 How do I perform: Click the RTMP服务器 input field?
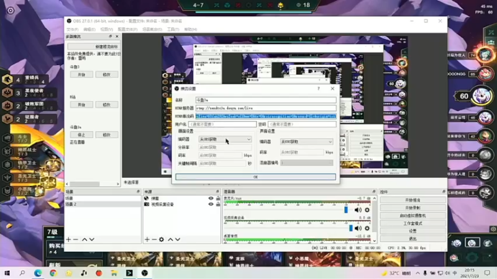[x=266, y=108]
